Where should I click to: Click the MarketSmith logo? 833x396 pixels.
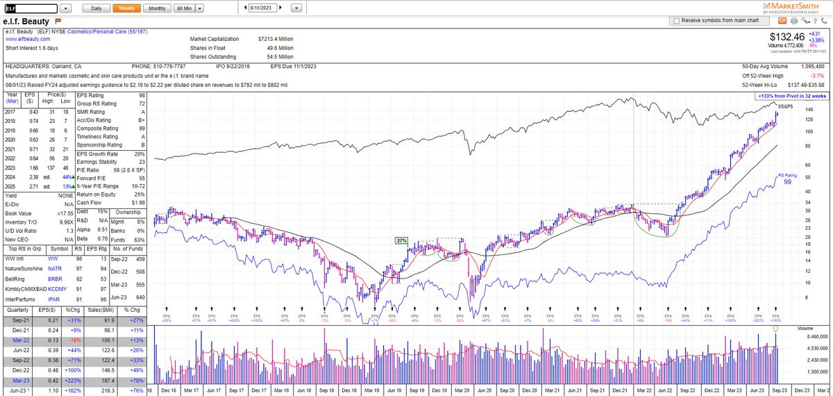[x=791, y=6]
